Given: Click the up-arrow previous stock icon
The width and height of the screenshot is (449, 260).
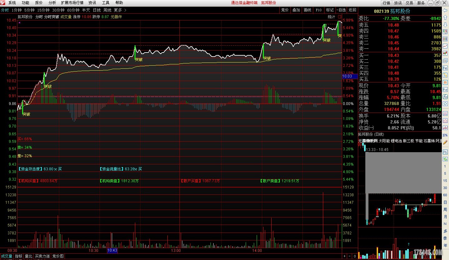Looking at the screenshot, I should (445, 17).
